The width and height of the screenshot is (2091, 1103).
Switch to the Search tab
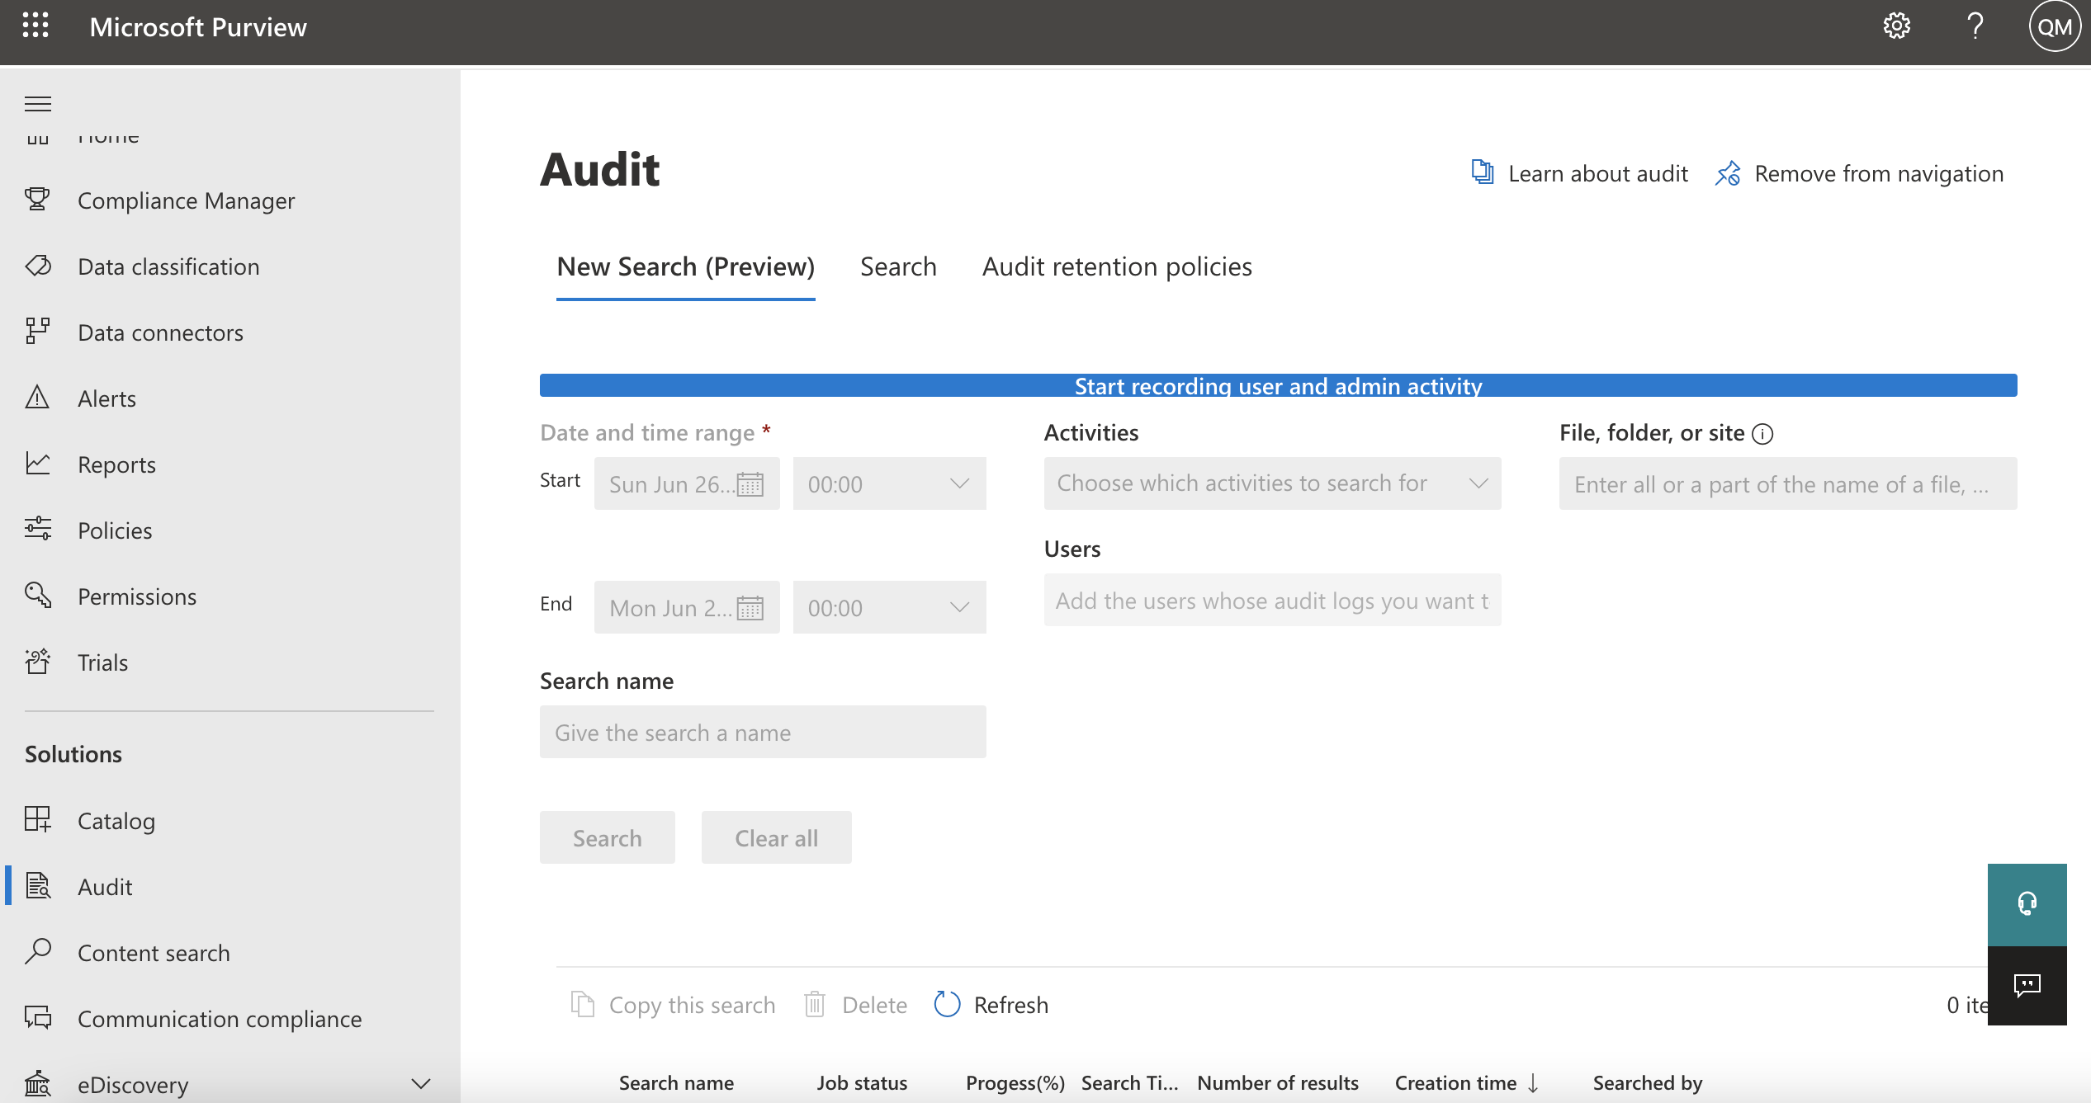(897, 266)
